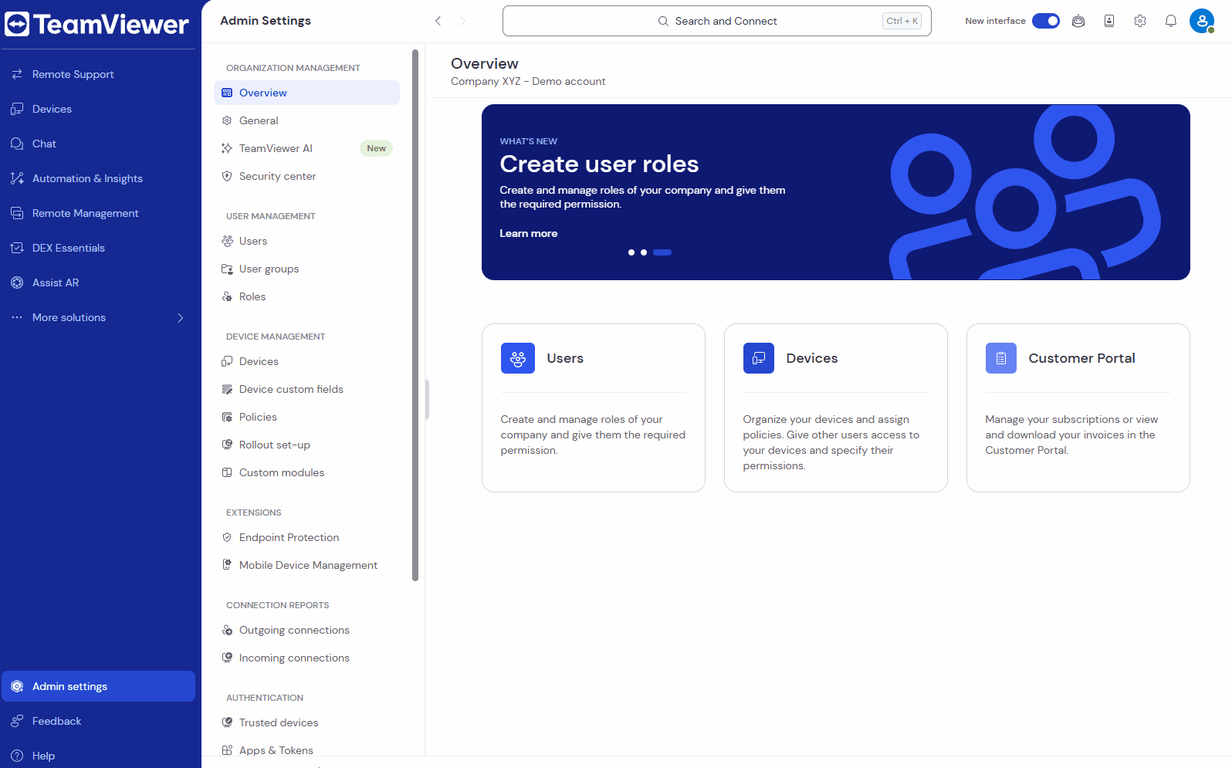Click the Remote Management icon

17,213
